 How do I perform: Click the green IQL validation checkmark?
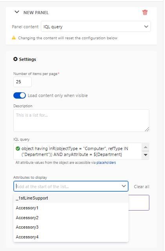18,148
